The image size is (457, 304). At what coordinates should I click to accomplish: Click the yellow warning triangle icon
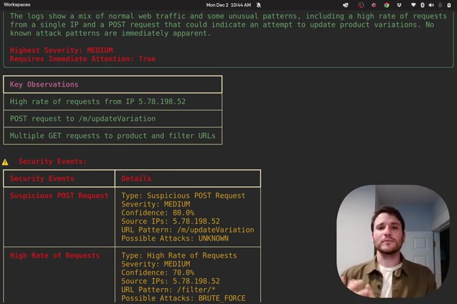[x=5, y=162]
